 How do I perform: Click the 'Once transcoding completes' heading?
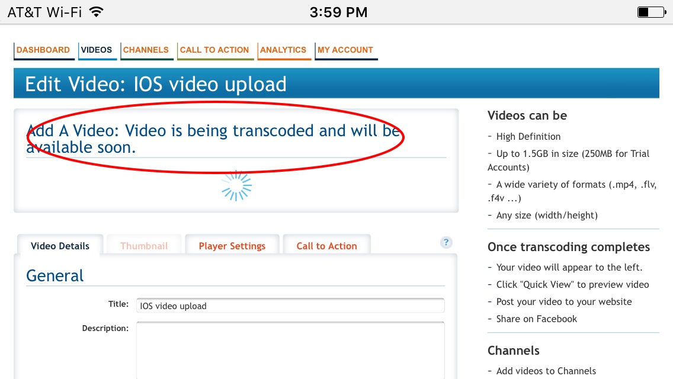coord(569,247)
